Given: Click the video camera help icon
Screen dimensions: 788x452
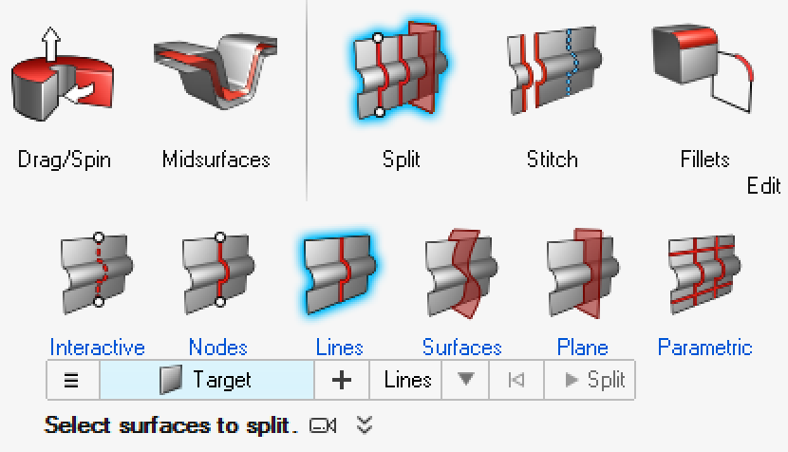Looking at the screenshot, I should coord(323,425).
